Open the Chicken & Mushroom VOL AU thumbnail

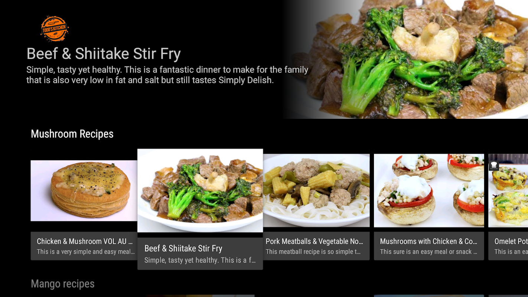coord(84,191)
